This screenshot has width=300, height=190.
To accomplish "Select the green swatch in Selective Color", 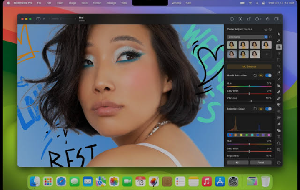I will pyautogui.click(x=247, y=135).
